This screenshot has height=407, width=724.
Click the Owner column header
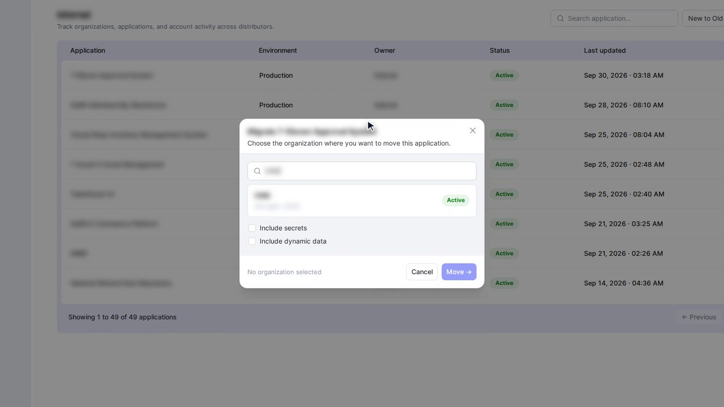click(384, 50)
